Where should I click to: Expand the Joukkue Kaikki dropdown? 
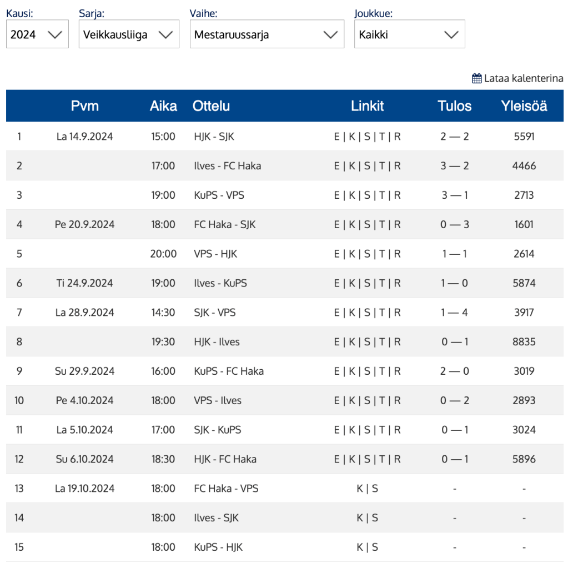[x=409, y=34]
